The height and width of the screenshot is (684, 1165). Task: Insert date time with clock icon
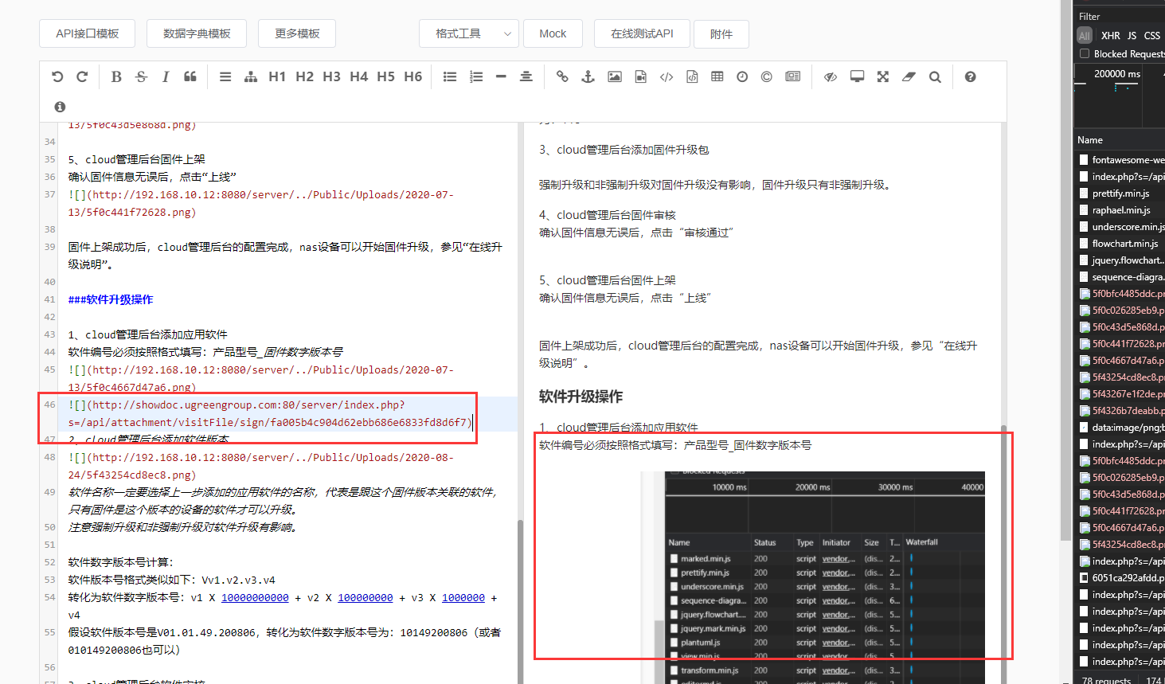(x=742, y=77)
